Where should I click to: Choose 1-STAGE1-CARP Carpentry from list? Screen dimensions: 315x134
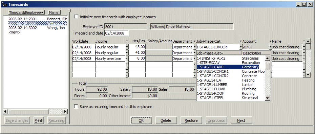tap(231, 67)
